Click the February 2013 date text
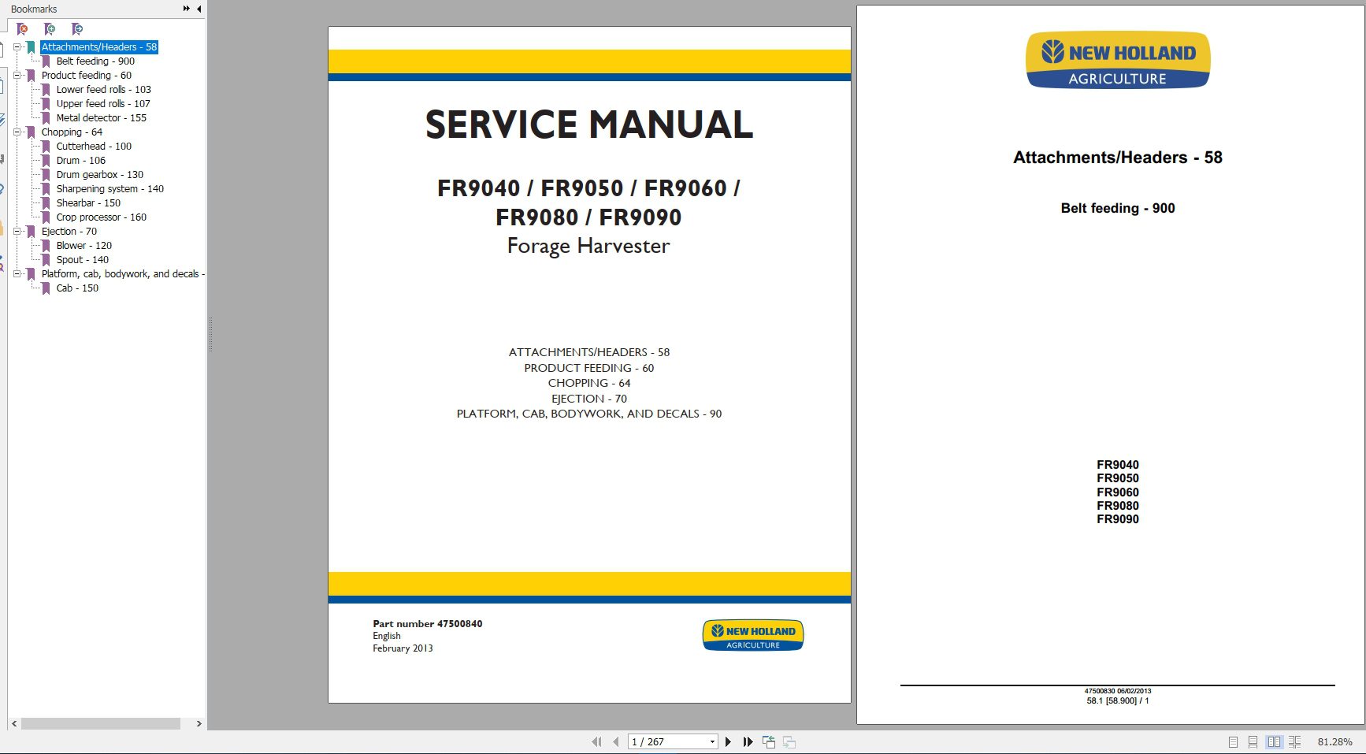This screenshot has height=754, width=1366. 403,648
